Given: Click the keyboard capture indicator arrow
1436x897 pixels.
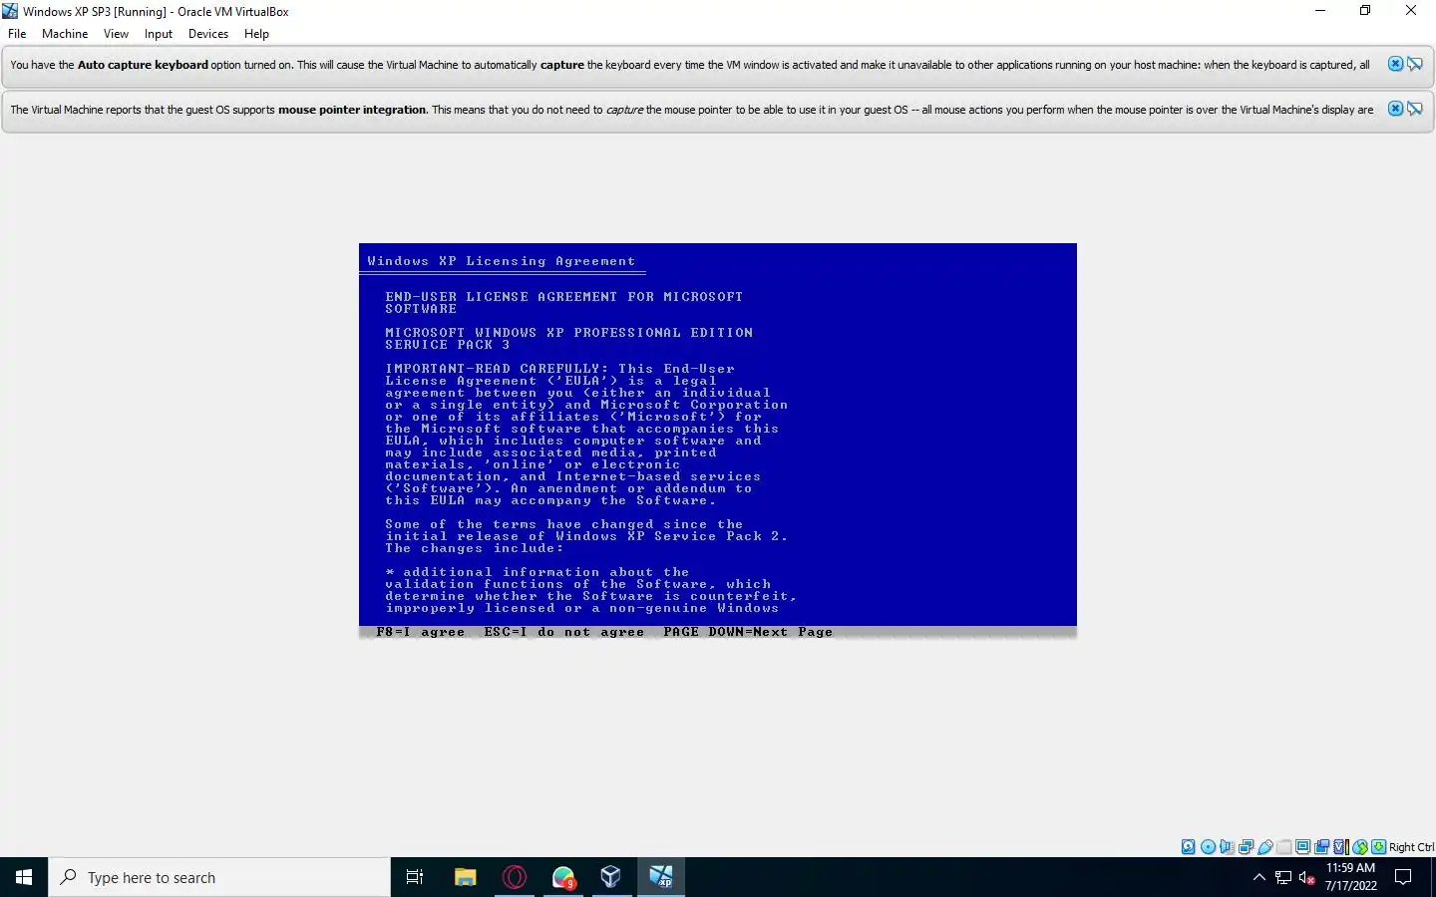Looking at the screenshot, I should click(x=1379, y=847).
